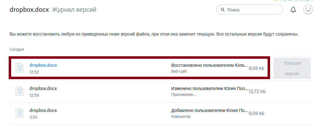Click the Веб-сайт source label
Viewport: 319px width, 128px height.
click(x=179, y=71)
